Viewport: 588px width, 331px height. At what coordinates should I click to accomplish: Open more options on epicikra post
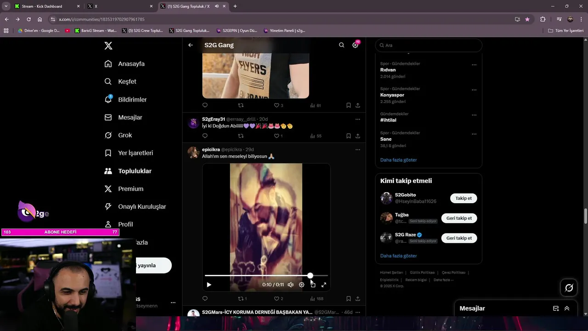(357, 149)
